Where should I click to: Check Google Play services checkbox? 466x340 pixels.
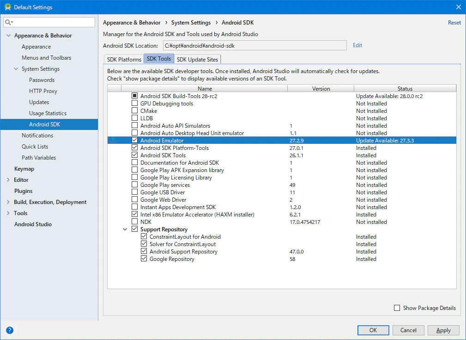(135, 185)
